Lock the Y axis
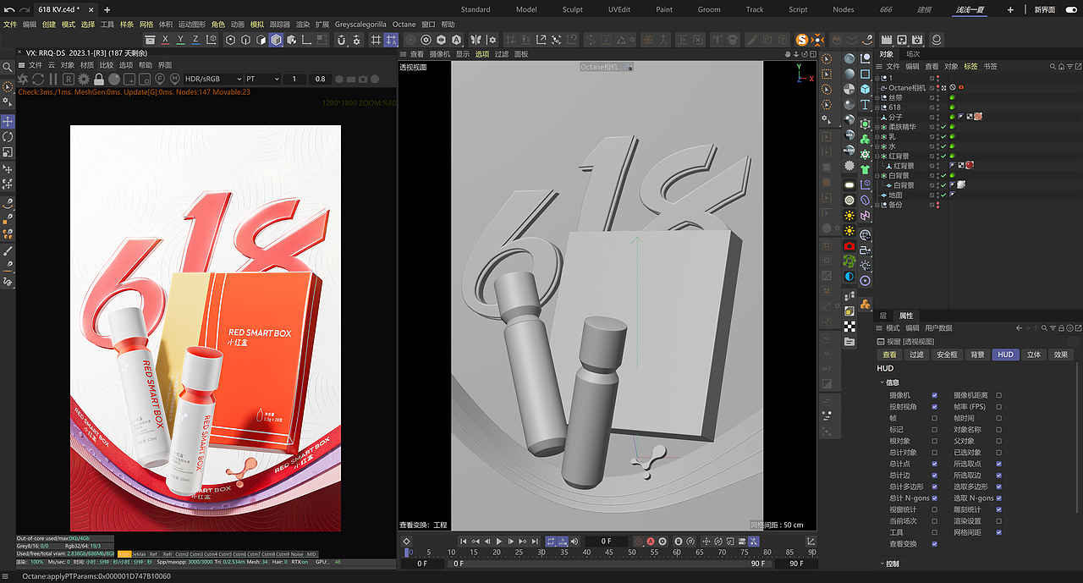 180,40
